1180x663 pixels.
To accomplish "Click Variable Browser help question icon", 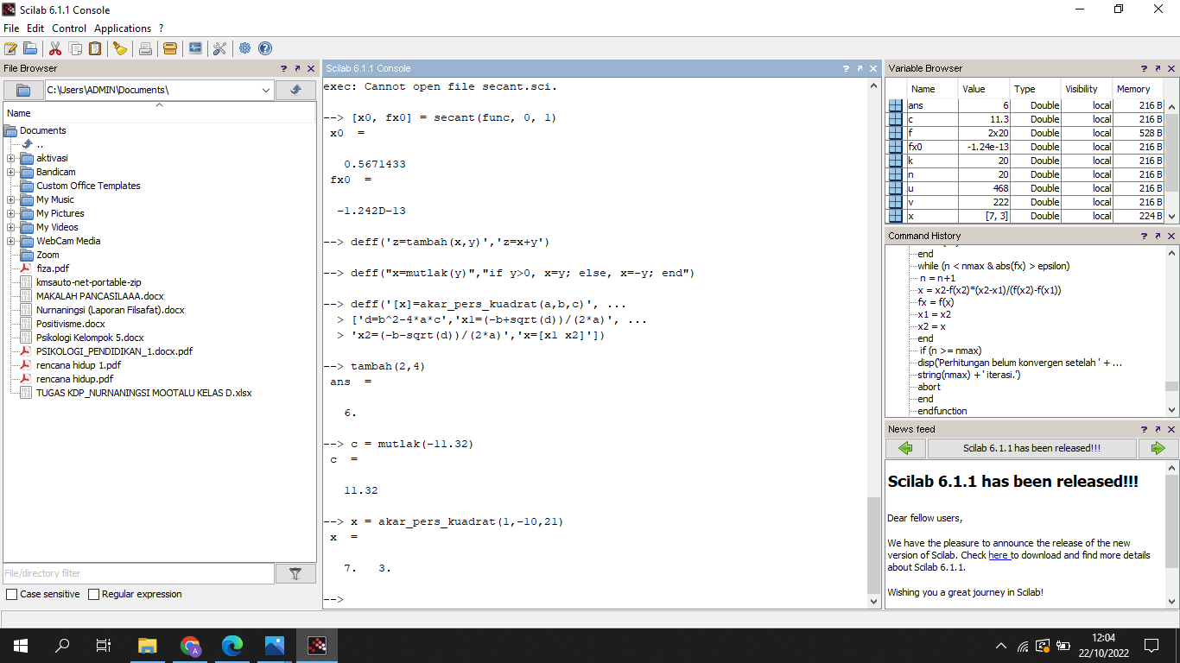I will coord(1144,68).
